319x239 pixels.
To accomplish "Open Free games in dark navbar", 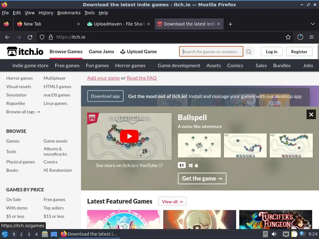I will [67, 65].
